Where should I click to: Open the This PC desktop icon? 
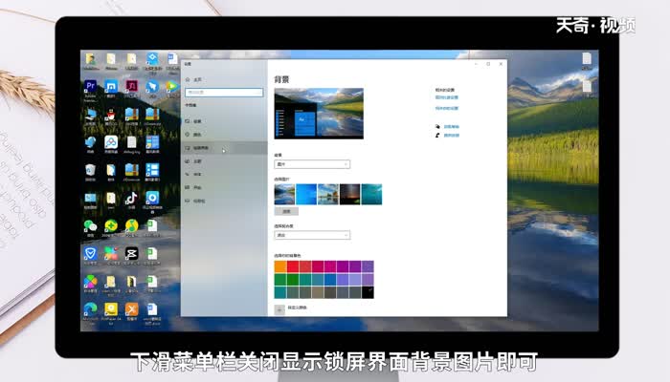click(90, 115)
